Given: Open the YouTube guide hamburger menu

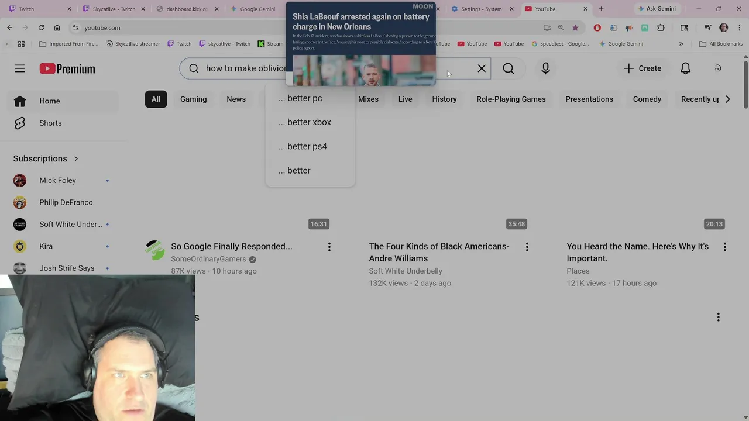Looking at the screenshot, I should coord(20,68).
